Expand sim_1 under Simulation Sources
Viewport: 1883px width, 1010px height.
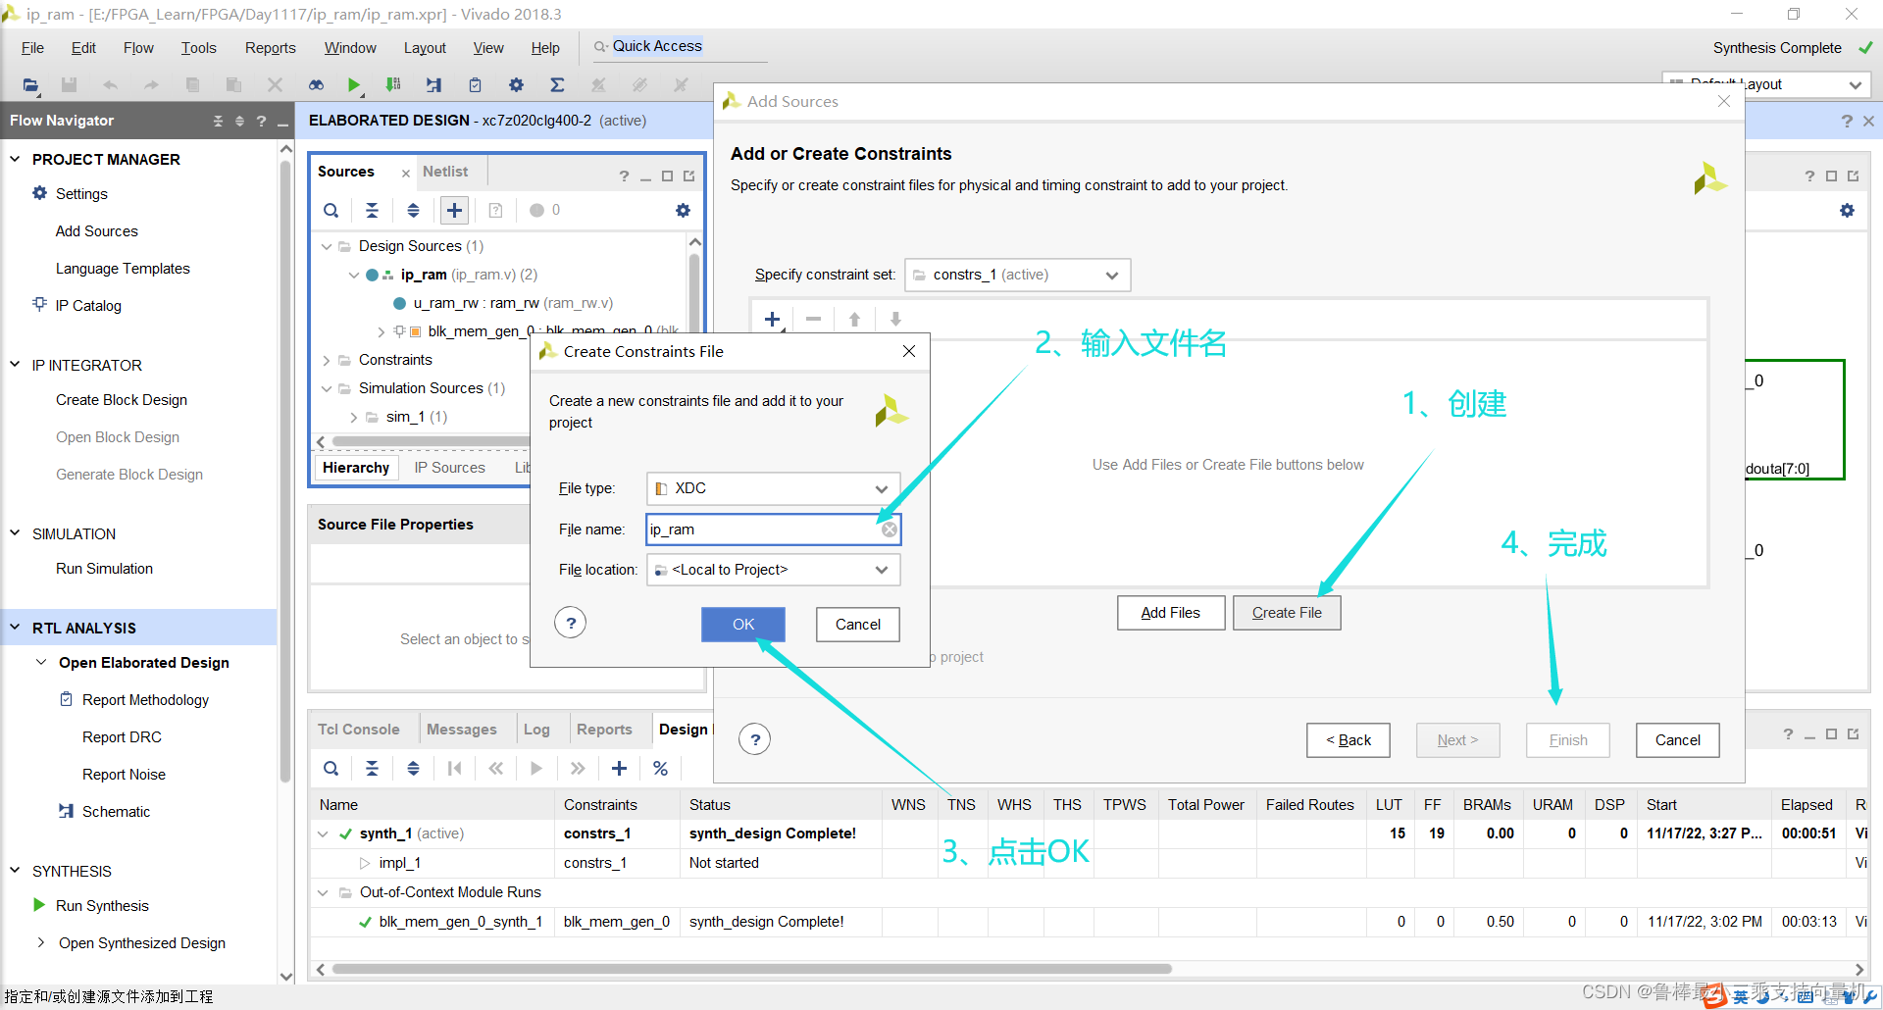click(x=354, y=417)
